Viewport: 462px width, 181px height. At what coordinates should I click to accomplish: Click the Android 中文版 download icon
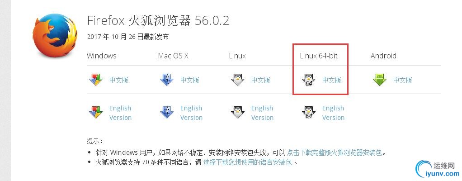(380, 80)
